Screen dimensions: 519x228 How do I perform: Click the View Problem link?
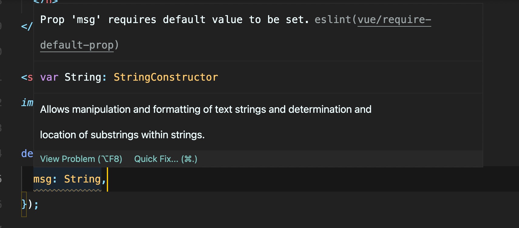click(x=81, y=159)
